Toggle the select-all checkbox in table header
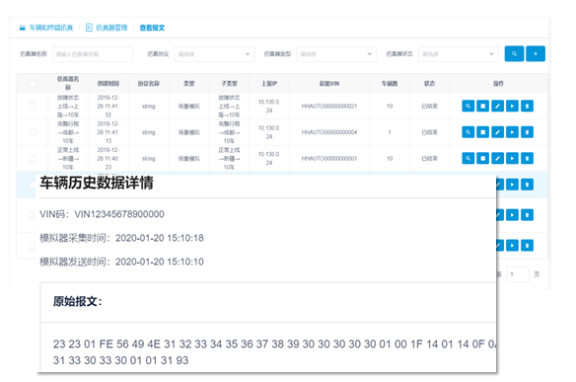This screenshot has width=576, height=382. pyautogui.click(x=33, y=84)
